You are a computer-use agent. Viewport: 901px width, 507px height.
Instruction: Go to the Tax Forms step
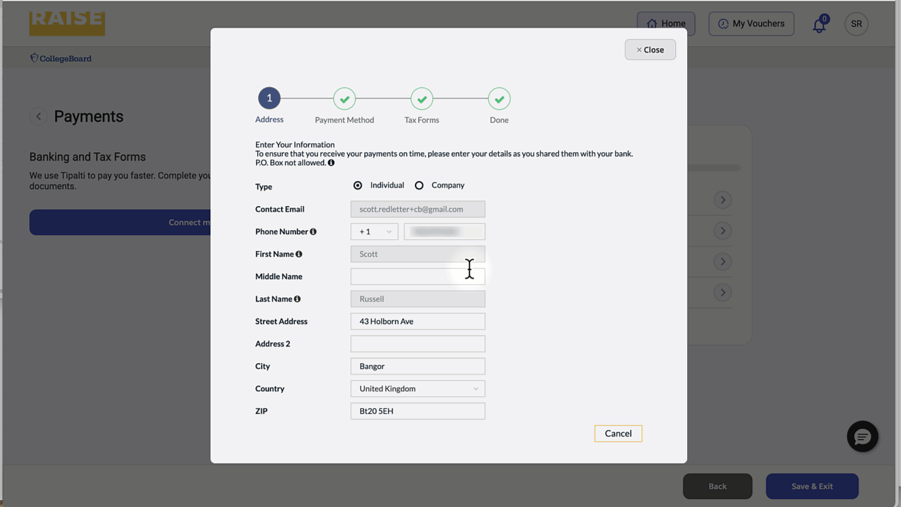[x=422, y=99]
